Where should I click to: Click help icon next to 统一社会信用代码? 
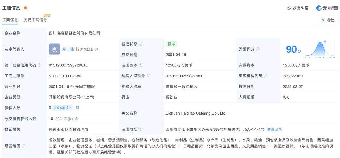coord(39,65)
